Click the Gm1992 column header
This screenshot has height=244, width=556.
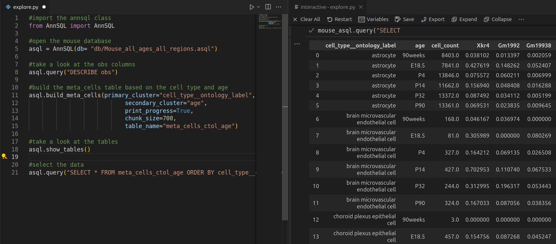coord(508,45)
